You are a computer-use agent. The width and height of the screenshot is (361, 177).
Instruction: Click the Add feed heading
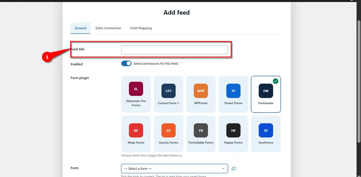[177, 12]
